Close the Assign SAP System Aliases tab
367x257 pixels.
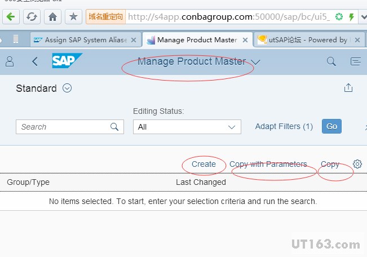[x=134, y=40]
